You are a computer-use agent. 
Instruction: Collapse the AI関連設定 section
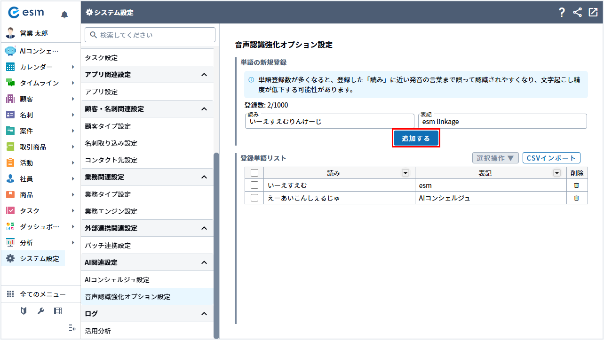coord(204,263)
